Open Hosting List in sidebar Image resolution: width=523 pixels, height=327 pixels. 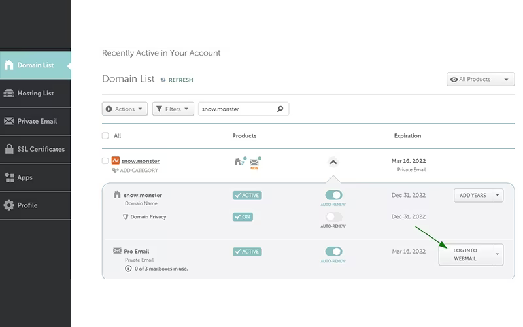point(35,93)
